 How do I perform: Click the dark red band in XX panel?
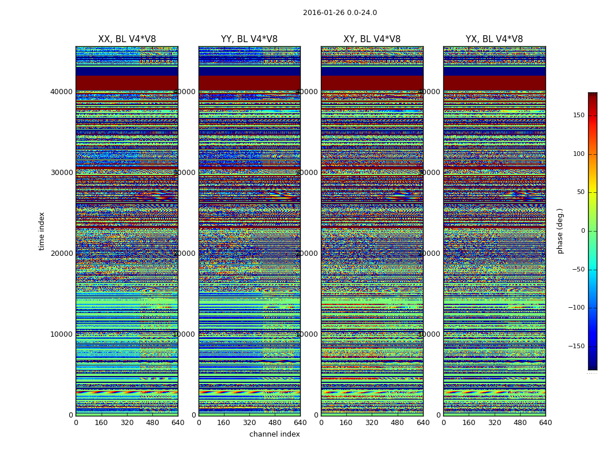[127, 83]
